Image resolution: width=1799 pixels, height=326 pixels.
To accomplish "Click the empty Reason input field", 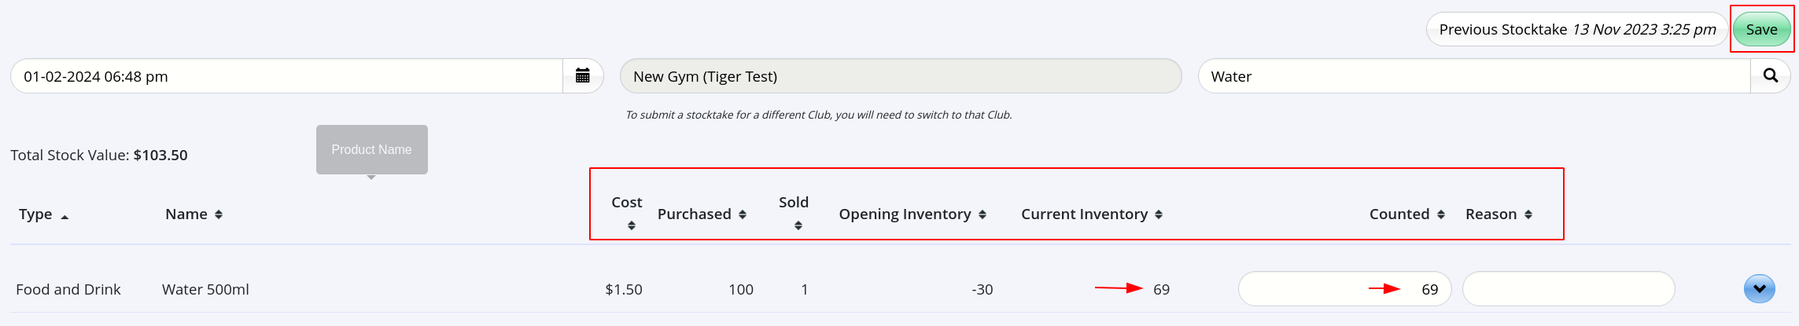I will 1568,289.
